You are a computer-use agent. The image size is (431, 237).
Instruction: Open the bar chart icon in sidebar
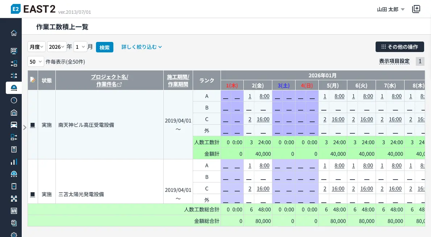point(14,161)
